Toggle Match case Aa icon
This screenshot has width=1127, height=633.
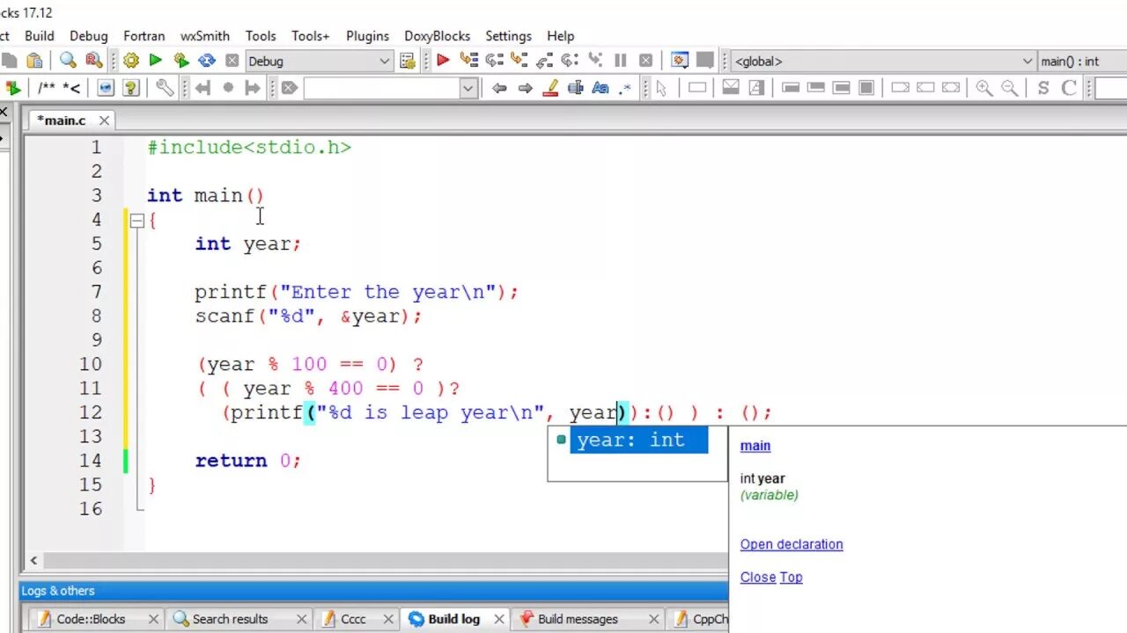point(600,87)
